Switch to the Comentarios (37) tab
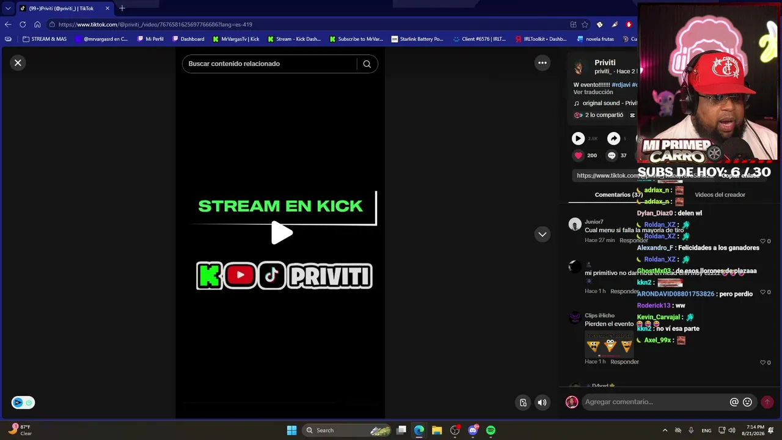The height and width of the screenshot is (440, 782). click(x=618, y=195)
